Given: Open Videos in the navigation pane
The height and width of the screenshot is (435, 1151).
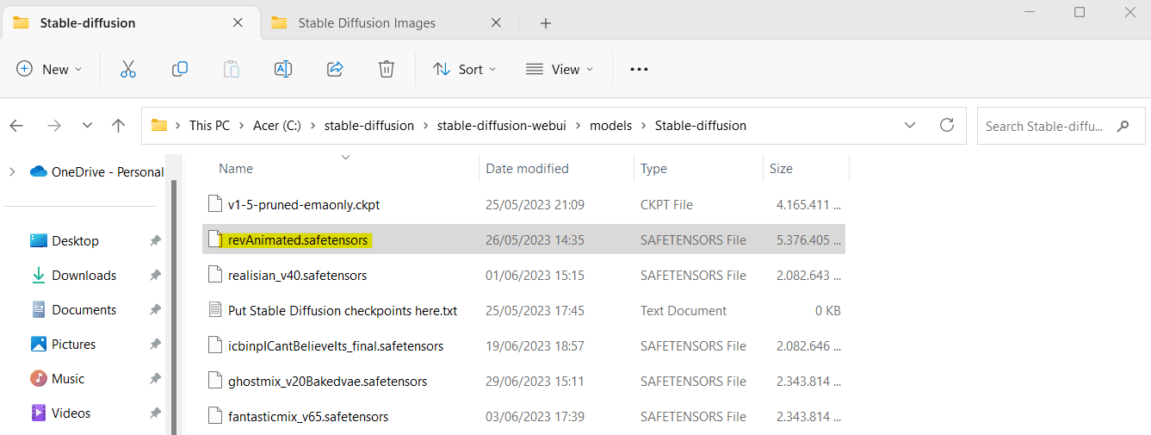Looking at the screenshot, I should [x=71, y=413].
